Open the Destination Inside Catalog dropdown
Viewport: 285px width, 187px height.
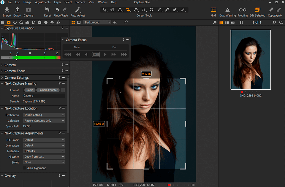[44, 115]
